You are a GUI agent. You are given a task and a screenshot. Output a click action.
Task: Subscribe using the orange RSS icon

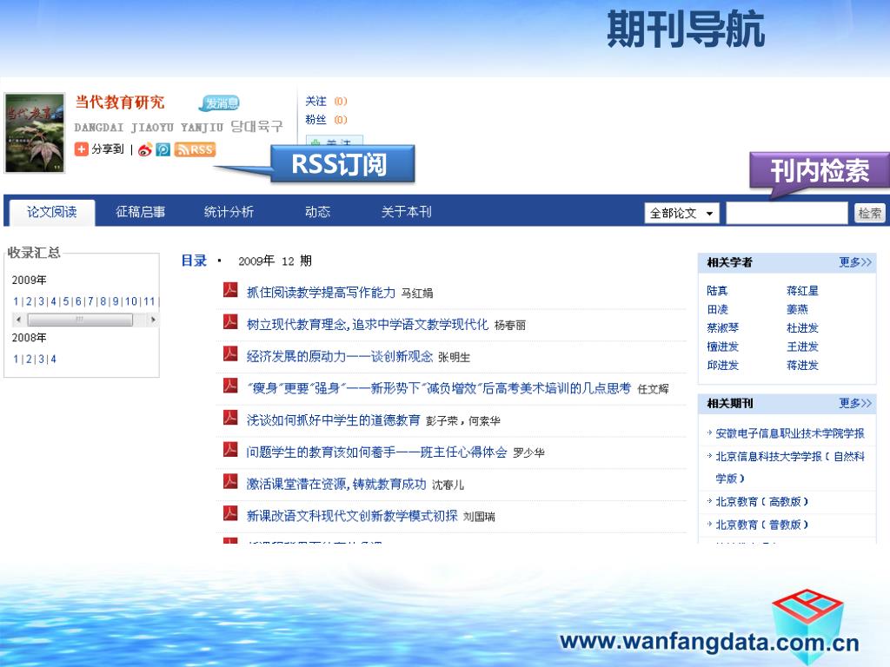coord(195,149)
